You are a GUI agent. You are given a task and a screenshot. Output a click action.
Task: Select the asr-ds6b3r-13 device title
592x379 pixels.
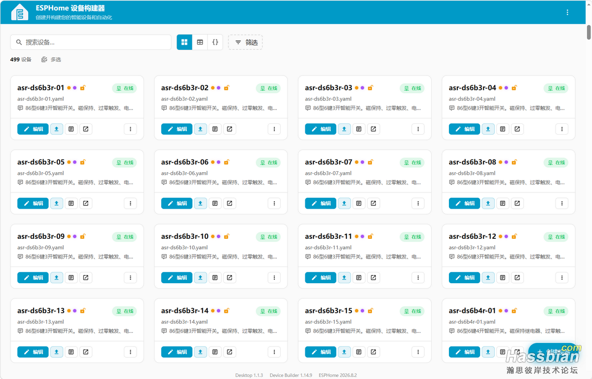41,311
